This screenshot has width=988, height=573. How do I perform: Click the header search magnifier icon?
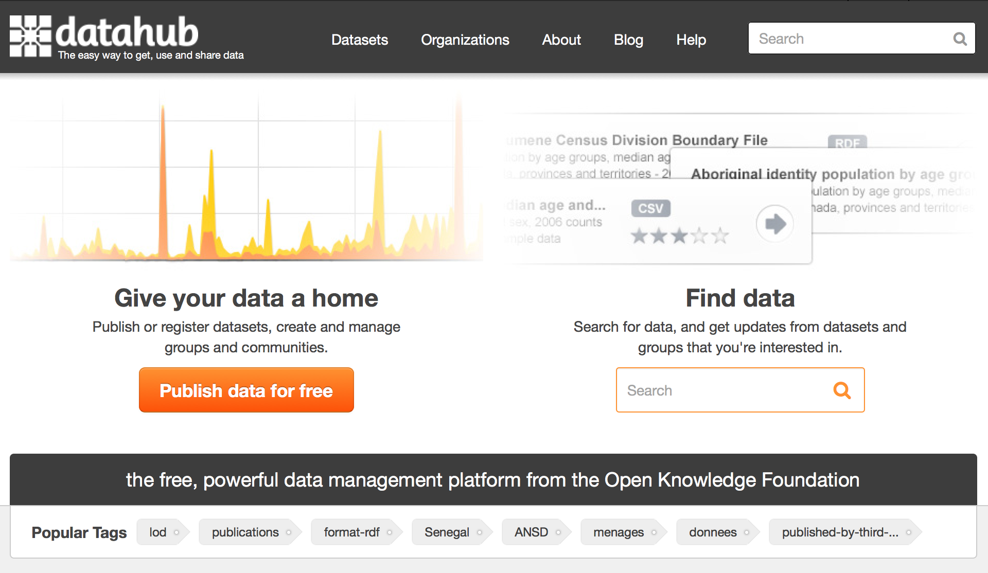[960, 39]
